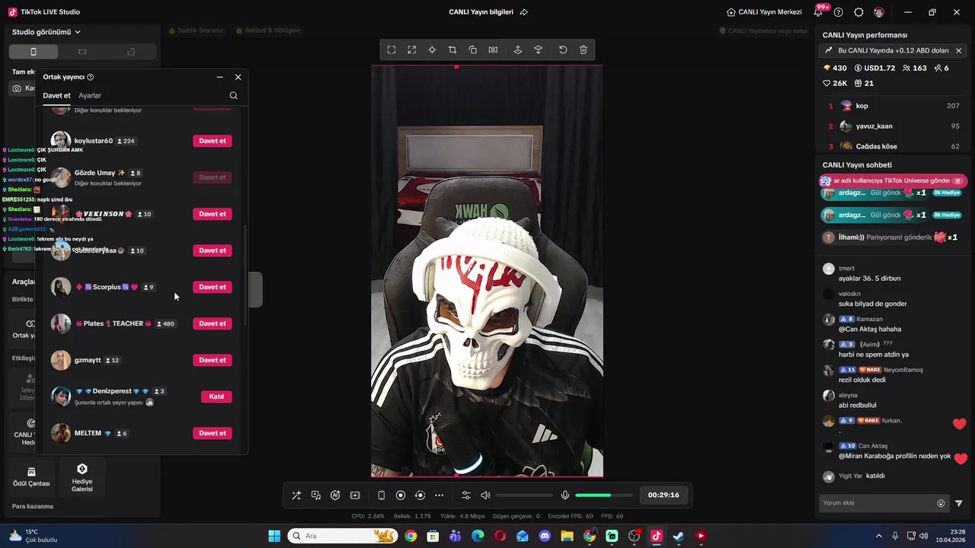Click the fit-to-screen icon in source toolbar
The width and height of the screenshot is (975, 548).
click(392, 50)
